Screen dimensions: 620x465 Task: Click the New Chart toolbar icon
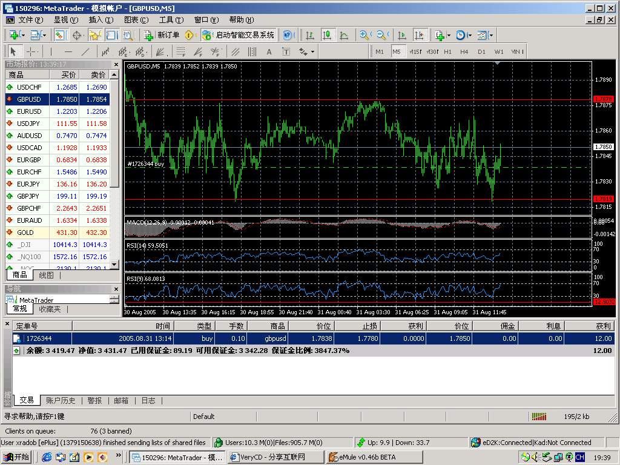(15, 35)
